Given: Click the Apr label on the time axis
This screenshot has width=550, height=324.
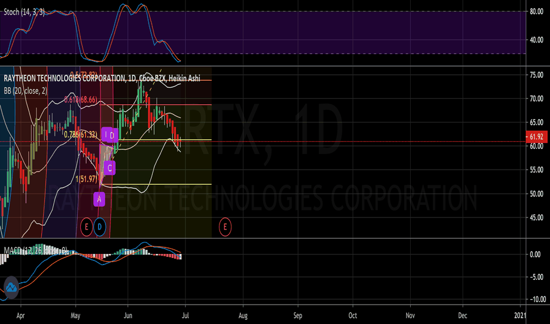Looking at the screenshot, I should click(x=20, y=316).
